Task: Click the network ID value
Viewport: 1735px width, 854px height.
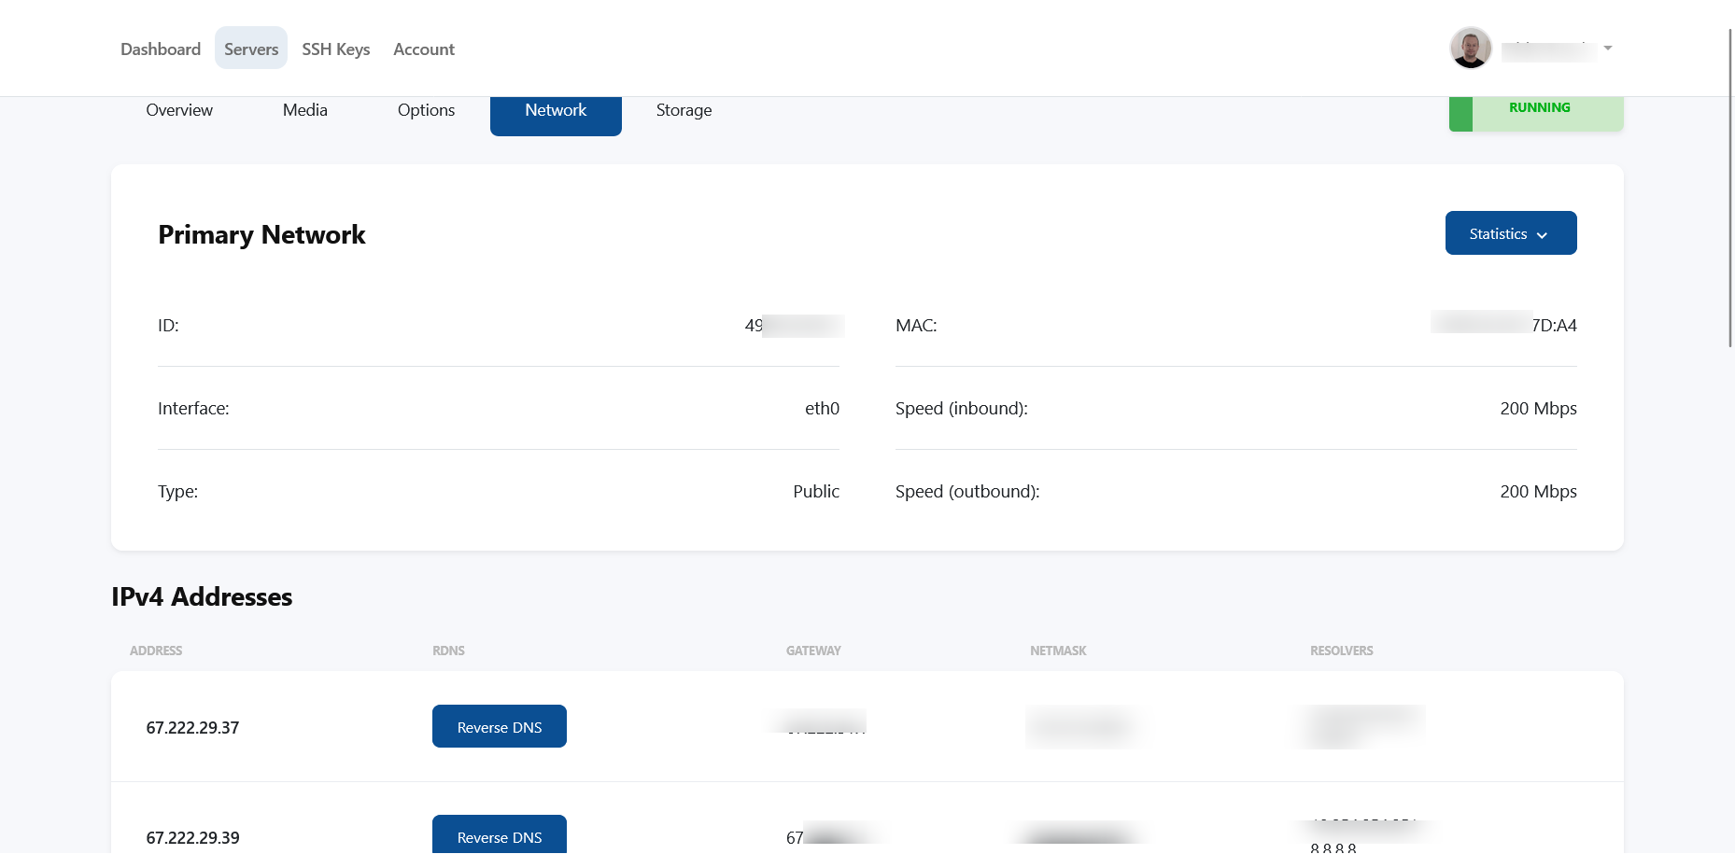Action: (x=795, y=325)
